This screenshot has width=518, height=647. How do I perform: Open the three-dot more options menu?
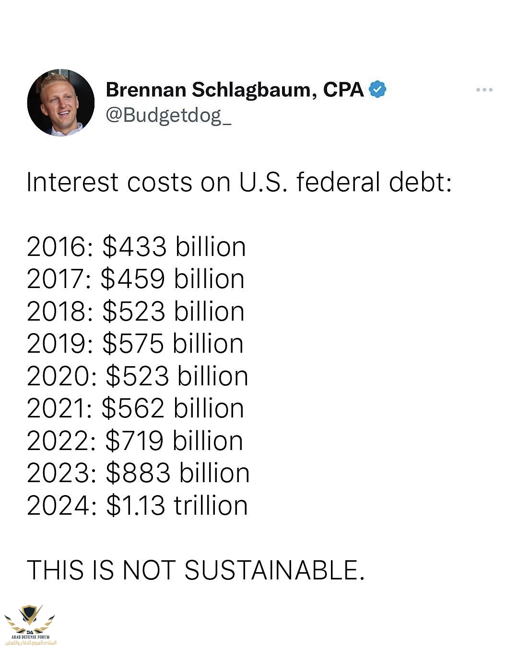[x=484, y=90]
